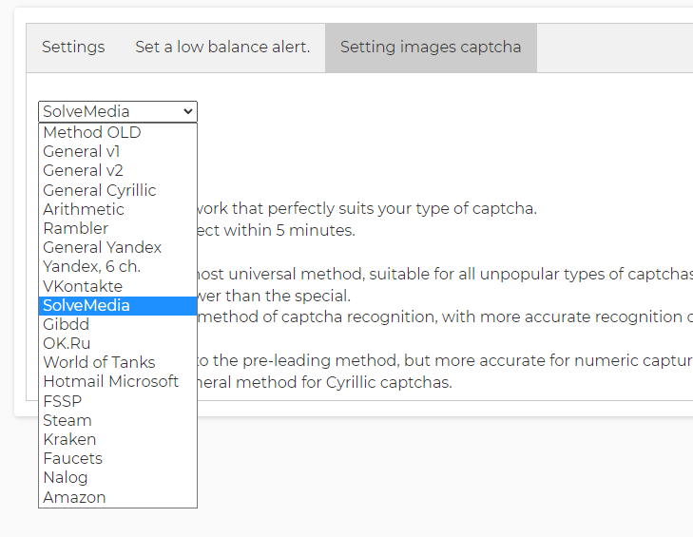Switch to Set a low balance alert tab
This screenshot has height=537, width=693.
tap(222, 47)
